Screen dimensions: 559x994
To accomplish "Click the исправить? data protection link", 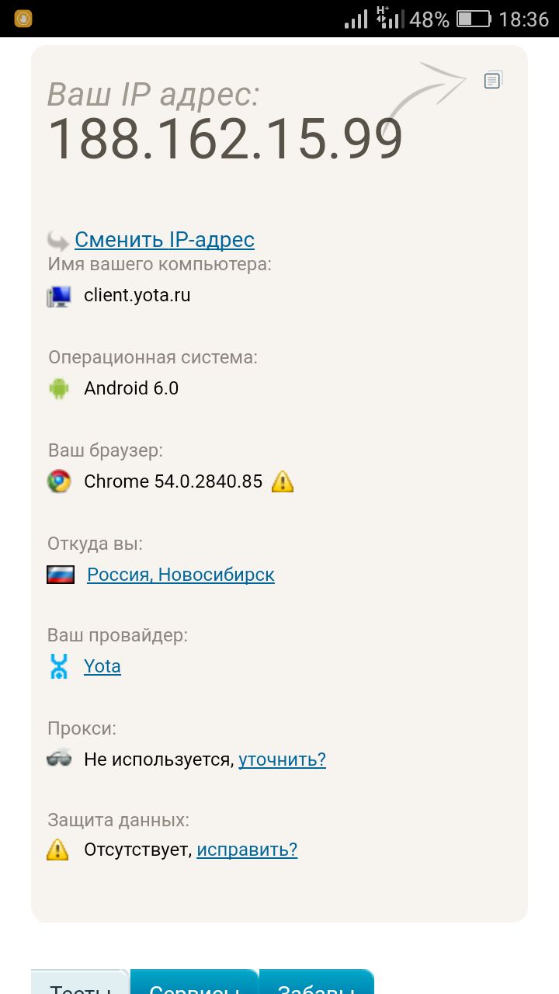I will [x=247, y=850].
